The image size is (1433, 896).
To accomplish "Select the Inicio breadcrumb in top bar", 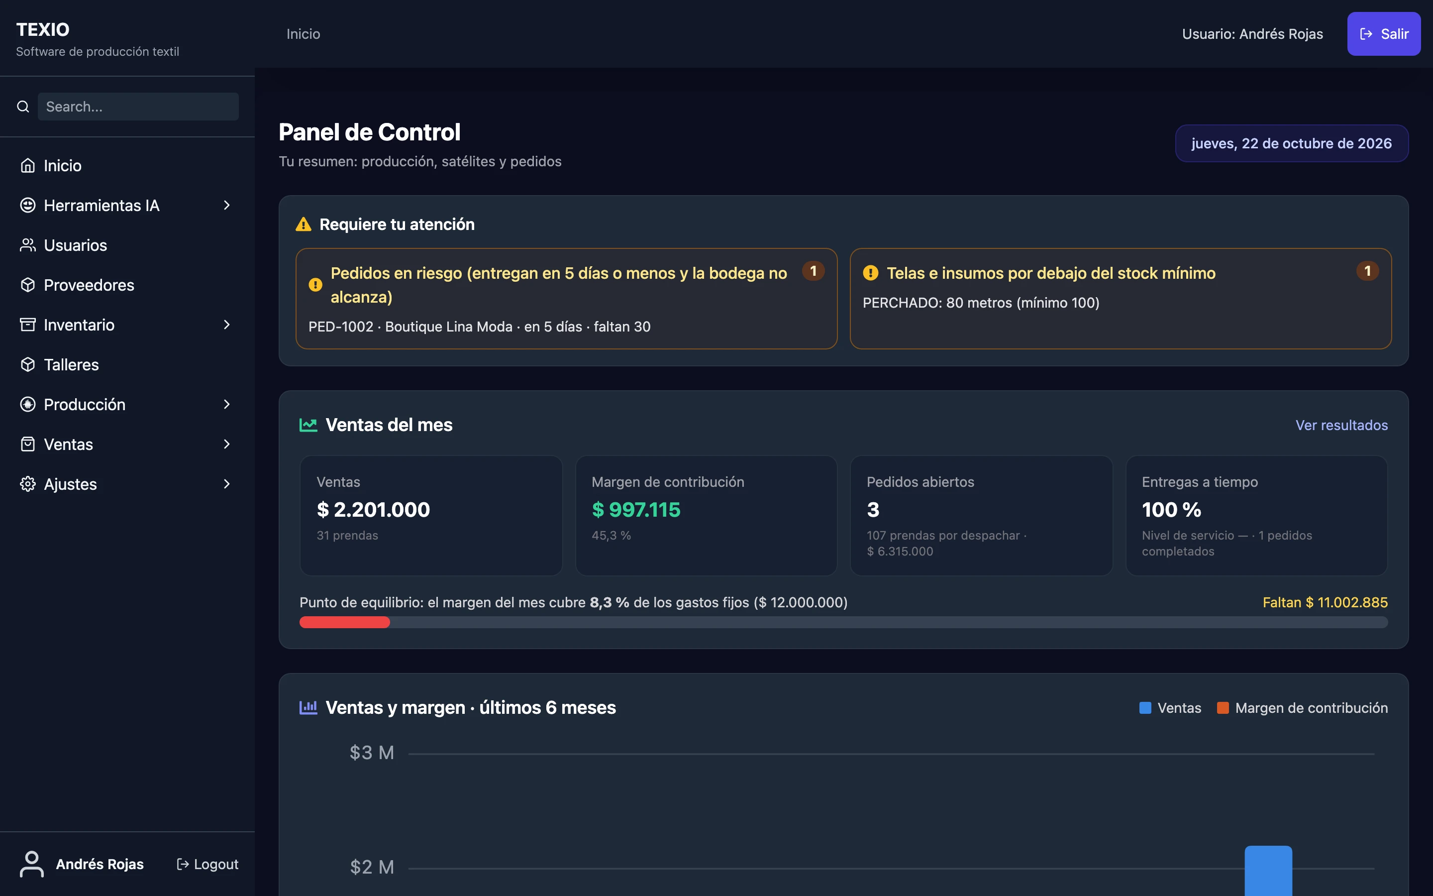I will (303, 34).
